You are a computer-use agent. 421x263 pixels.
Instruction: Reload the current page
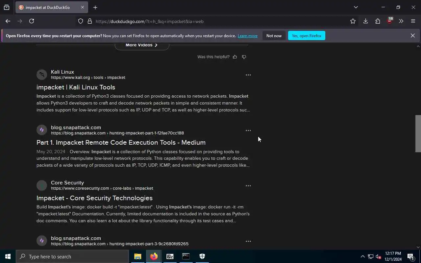tap(32, 21)
